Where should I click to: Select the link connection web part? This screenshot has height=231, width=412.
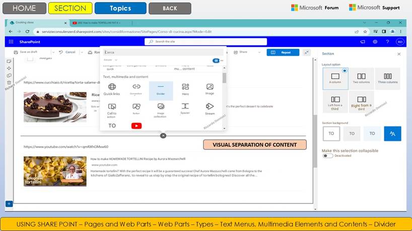coord(136,89)
